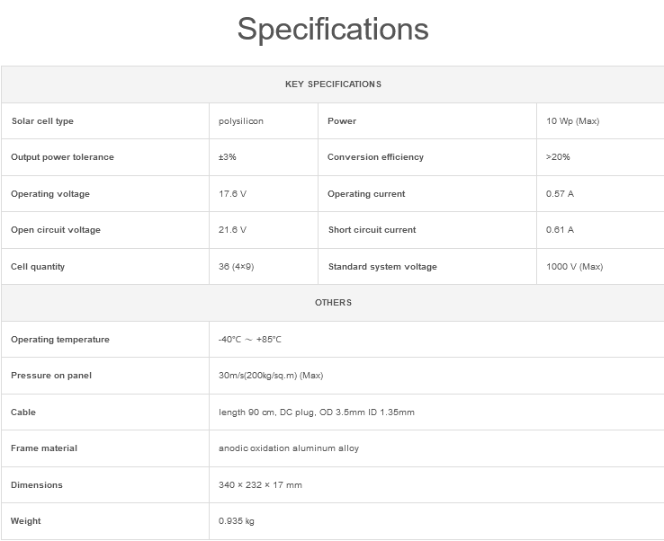Select the Operating temperature range value

coord(250,339)
